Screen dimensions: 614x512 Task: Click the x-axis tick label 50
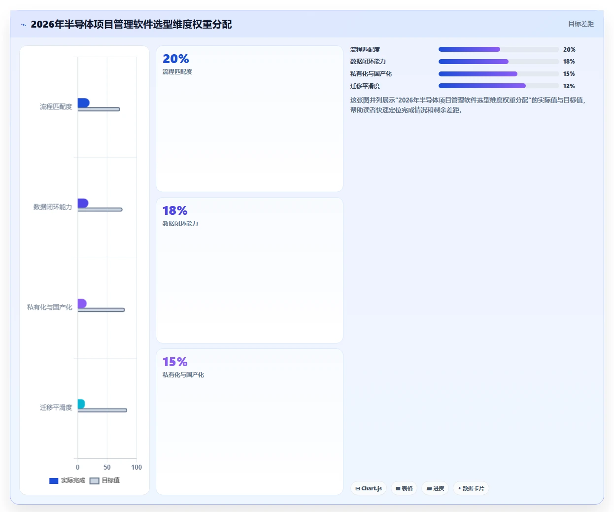point(107,467)
